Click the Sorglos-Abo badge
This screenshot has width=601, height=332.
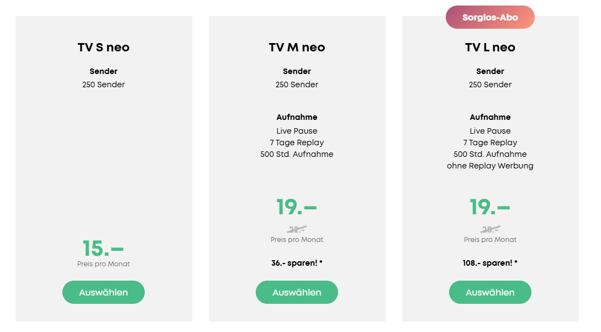(490, 17)
